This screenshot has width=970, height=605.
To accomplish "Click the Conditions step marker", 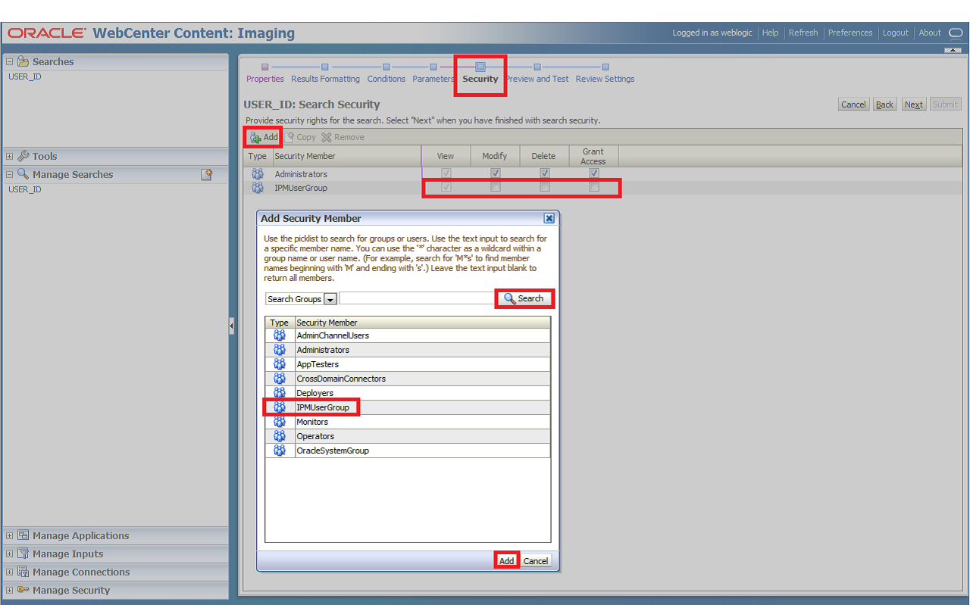I will click(x=386, y=67).
